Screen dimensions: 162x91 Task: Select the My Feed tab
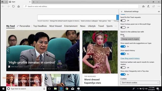(10, 26)
